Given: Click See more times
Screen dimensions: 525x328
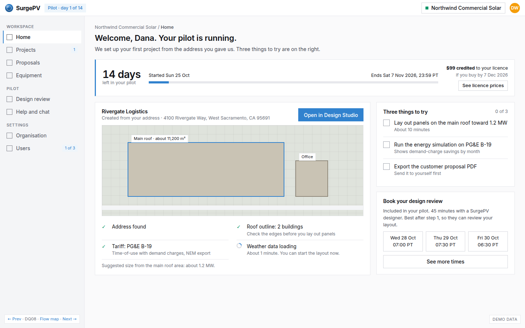Looking at the screenshot, I should [445, 262].
